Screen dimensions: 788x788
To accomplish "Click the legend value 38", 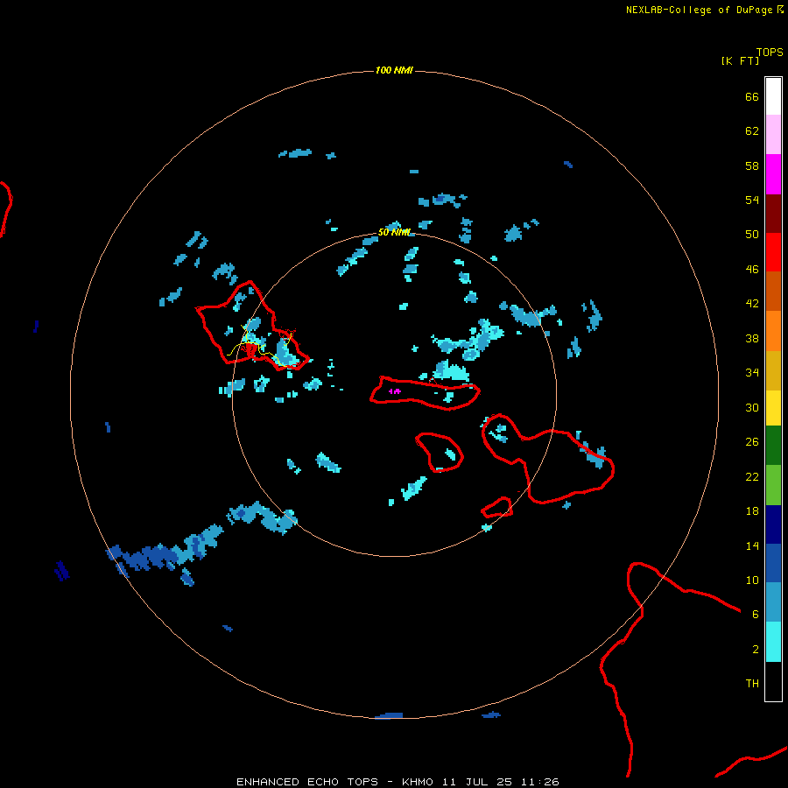I will coord(752,339).
